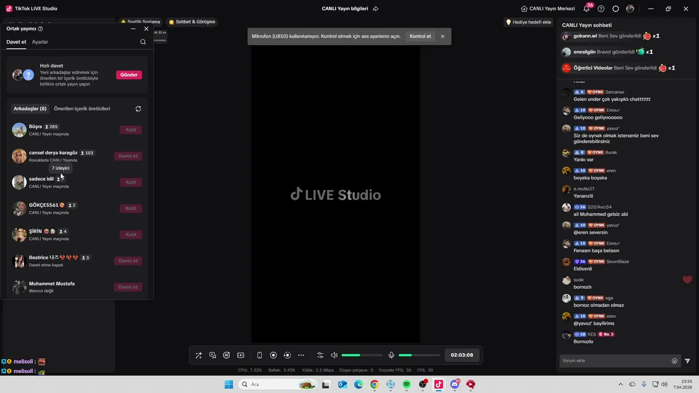Open Discord from the taskbar

point(455,384)
